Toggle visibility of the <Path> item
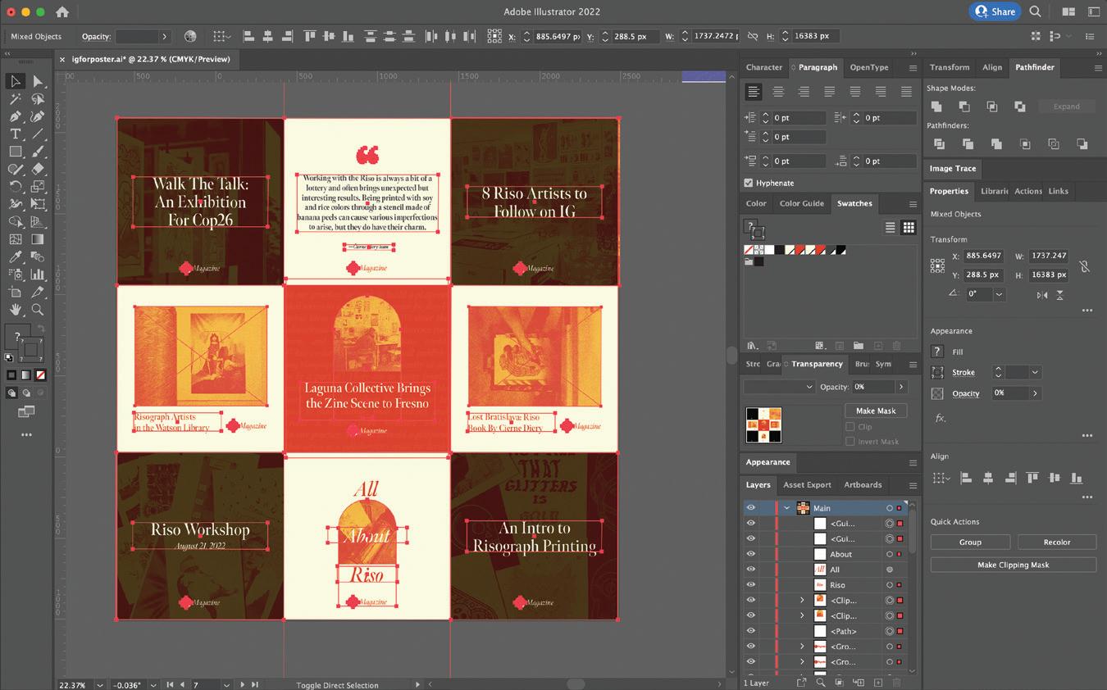Viewport: 1107px width, 690px height. 750,631
